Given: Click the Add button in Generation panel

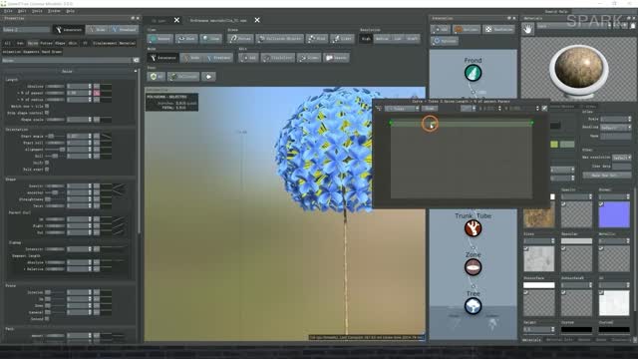Looking at the screenshot, I should (x=441, y=29).
